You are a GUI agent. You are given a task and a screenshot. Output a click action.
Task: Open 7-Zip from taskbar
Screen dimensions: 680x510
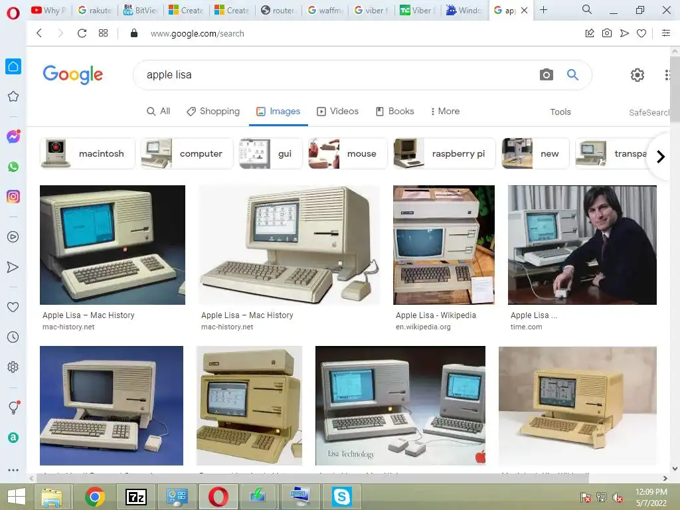coord(135,497)
